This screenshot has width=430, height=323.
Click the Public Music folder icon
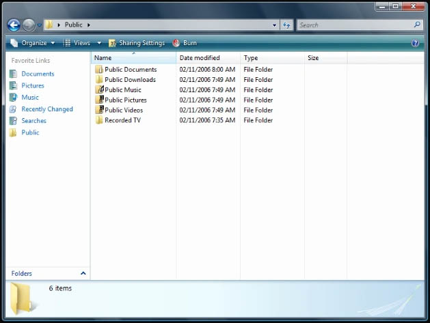point(99,89)
